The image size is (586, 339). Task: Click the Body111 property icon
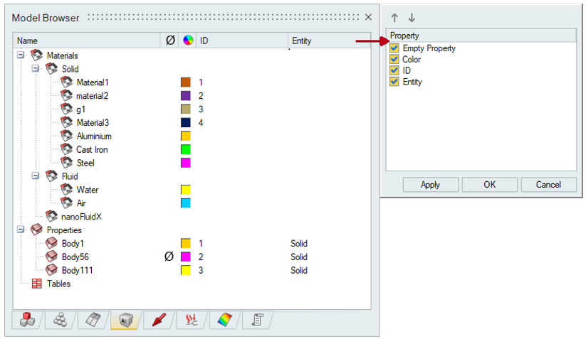pos(51,270)
